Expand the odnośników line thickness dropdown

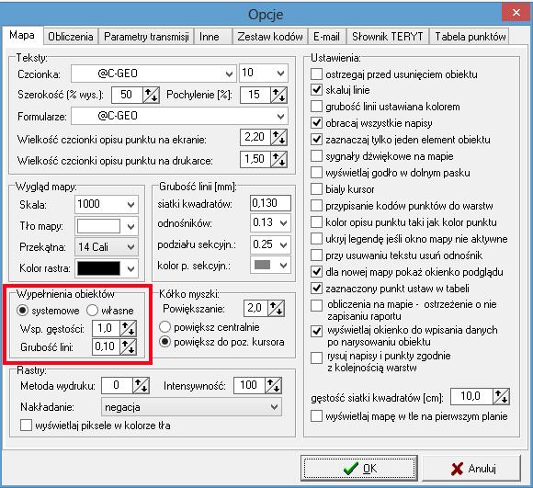tap(283, 223)
